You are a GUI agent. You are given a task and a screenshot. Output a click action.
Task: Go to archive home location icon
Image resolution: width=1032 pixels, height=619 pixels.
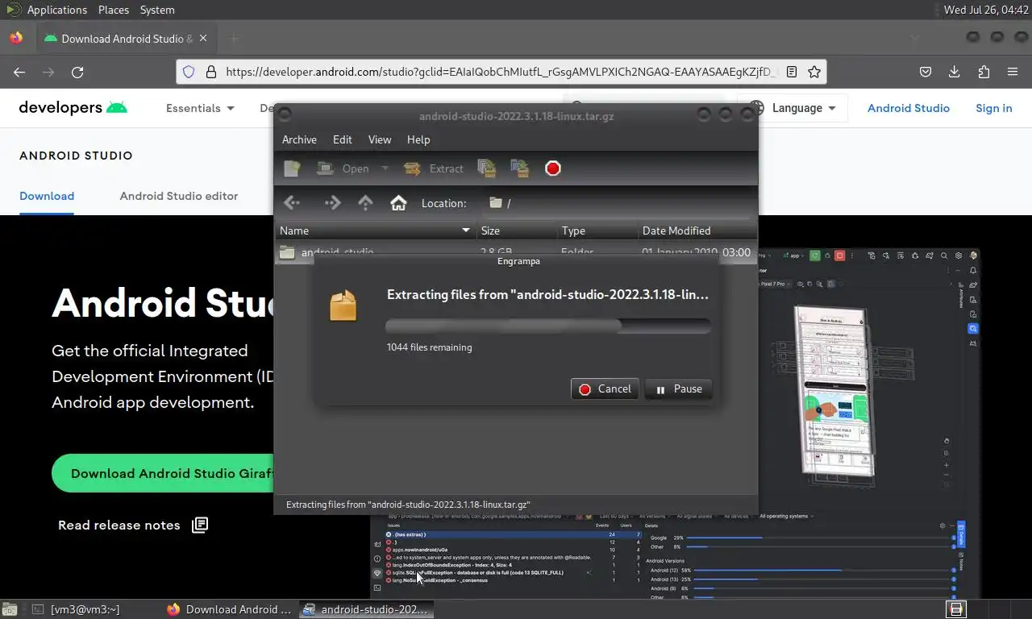tap(398, 203)
